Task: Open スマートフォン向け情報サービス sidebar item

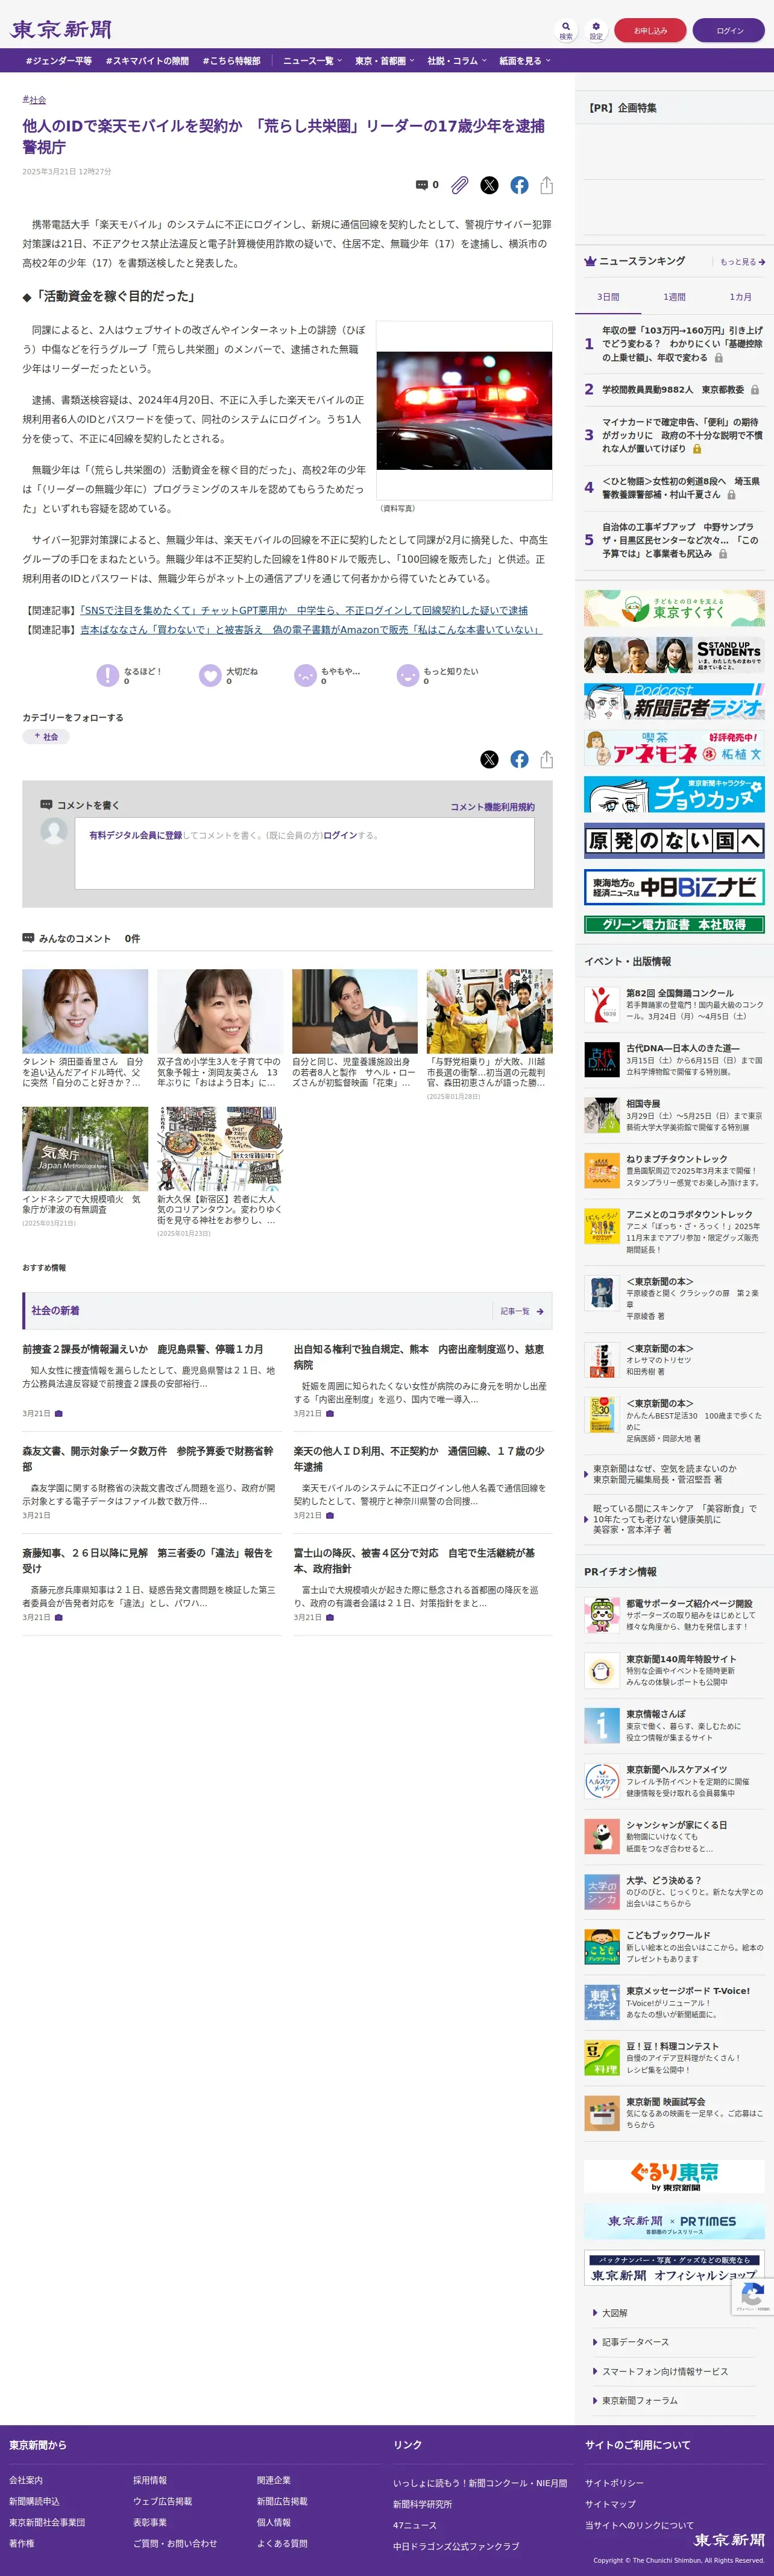Action: (664, 2371)
